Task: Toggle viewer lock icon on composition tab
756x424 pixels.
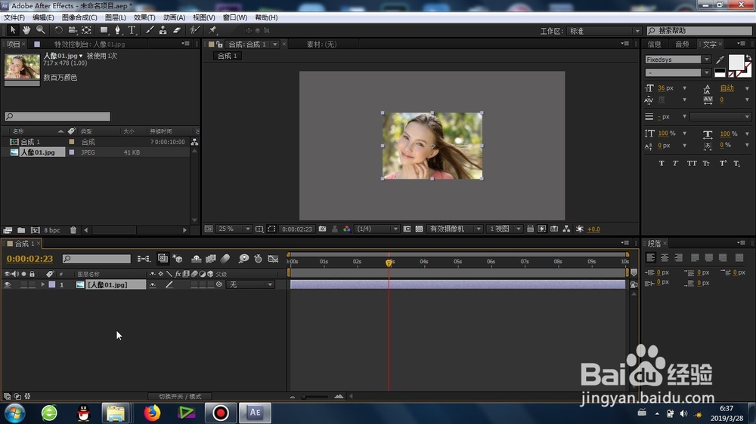Action: pyautogui.click(x=219, y=45)
